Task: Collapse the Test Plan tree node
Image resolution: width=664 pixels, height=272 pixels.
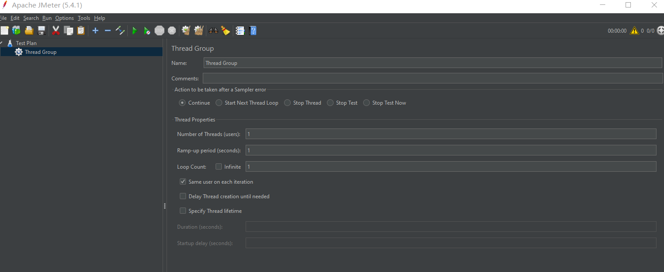Action: click(x=1, y=43)
